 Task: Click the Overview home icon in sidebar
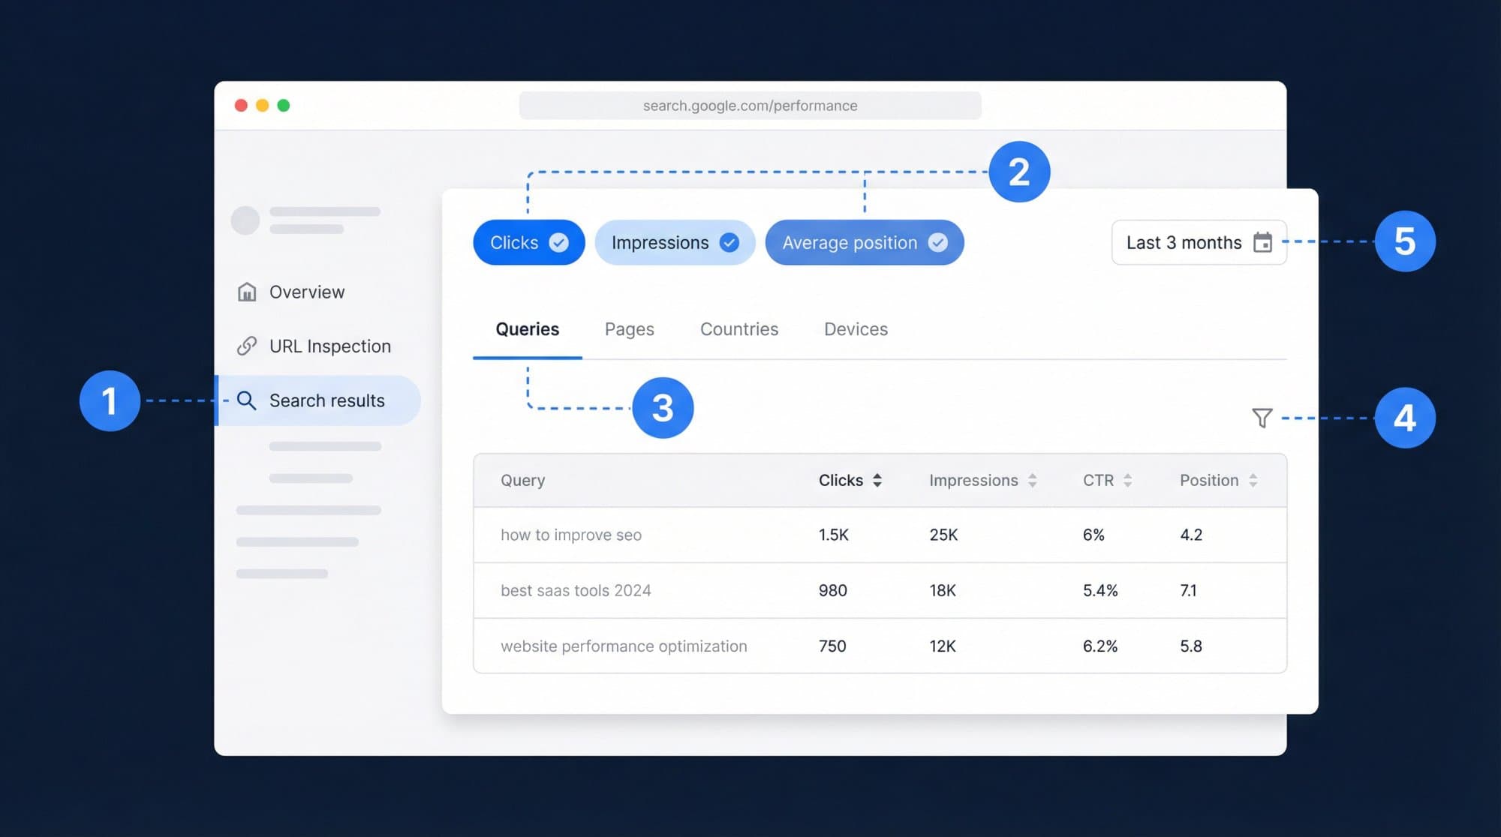click(x=247, y=292)
